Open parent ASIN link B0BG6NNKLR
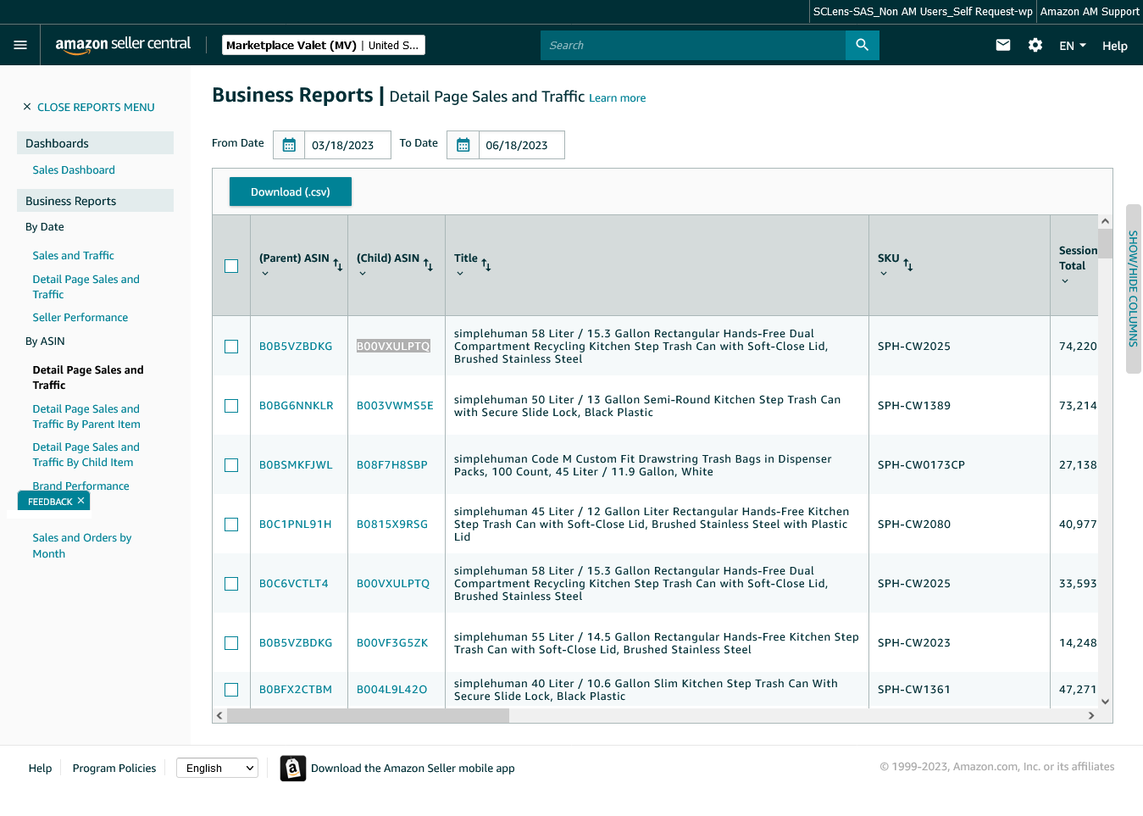The image size is (1143, 816). (x=297, y=406)
